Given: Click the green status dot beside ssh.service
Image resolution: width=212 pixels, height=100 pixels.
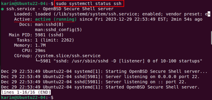Looking at the screenshot, I should pos(2,9).
